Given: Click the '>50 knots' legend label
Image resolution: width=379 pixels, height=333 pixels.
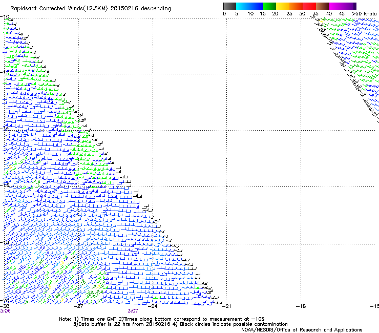Looking at the screenshot, I should coord(364,14).
